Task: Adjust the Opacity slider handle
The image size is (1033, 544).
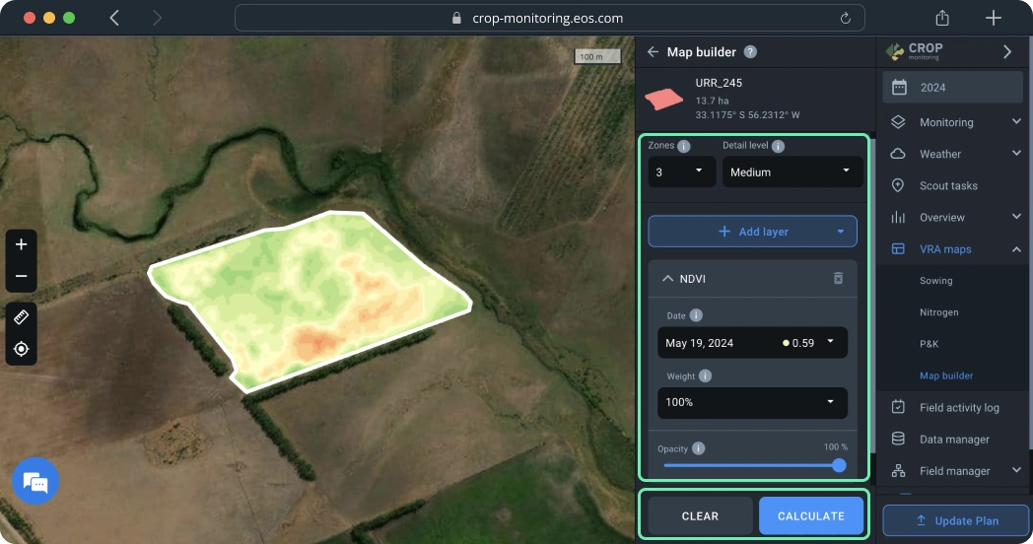Action: (x=839, y=465)
